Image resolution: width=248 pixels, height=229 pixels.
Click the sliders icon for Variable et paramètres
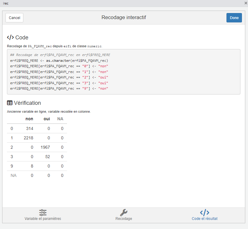(43, 212)
